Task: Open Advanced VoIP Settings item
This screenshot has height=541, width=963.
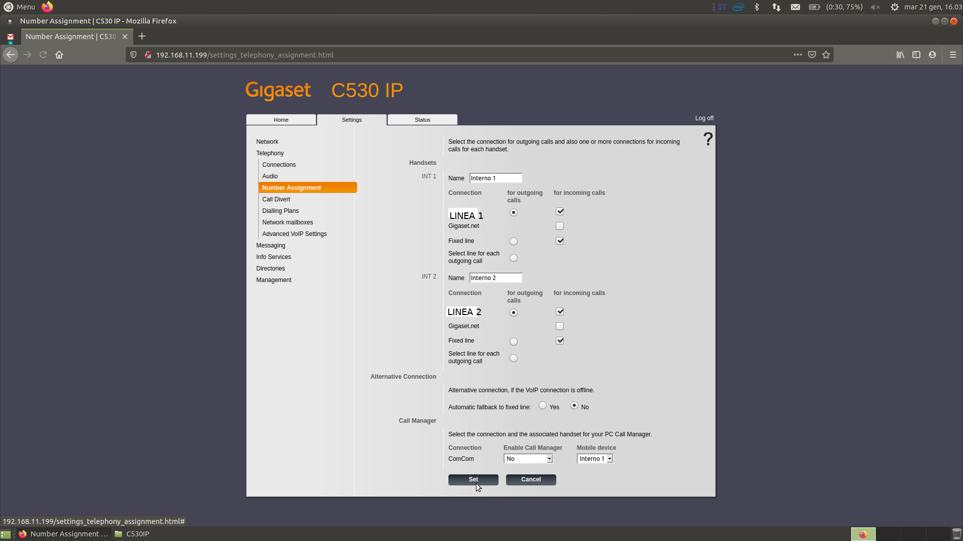Action: tap(294, 234)
